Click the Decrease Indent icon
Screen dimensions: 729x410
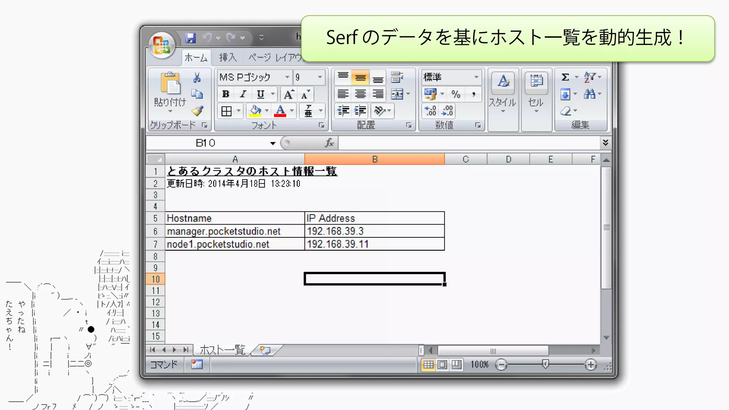343,111
